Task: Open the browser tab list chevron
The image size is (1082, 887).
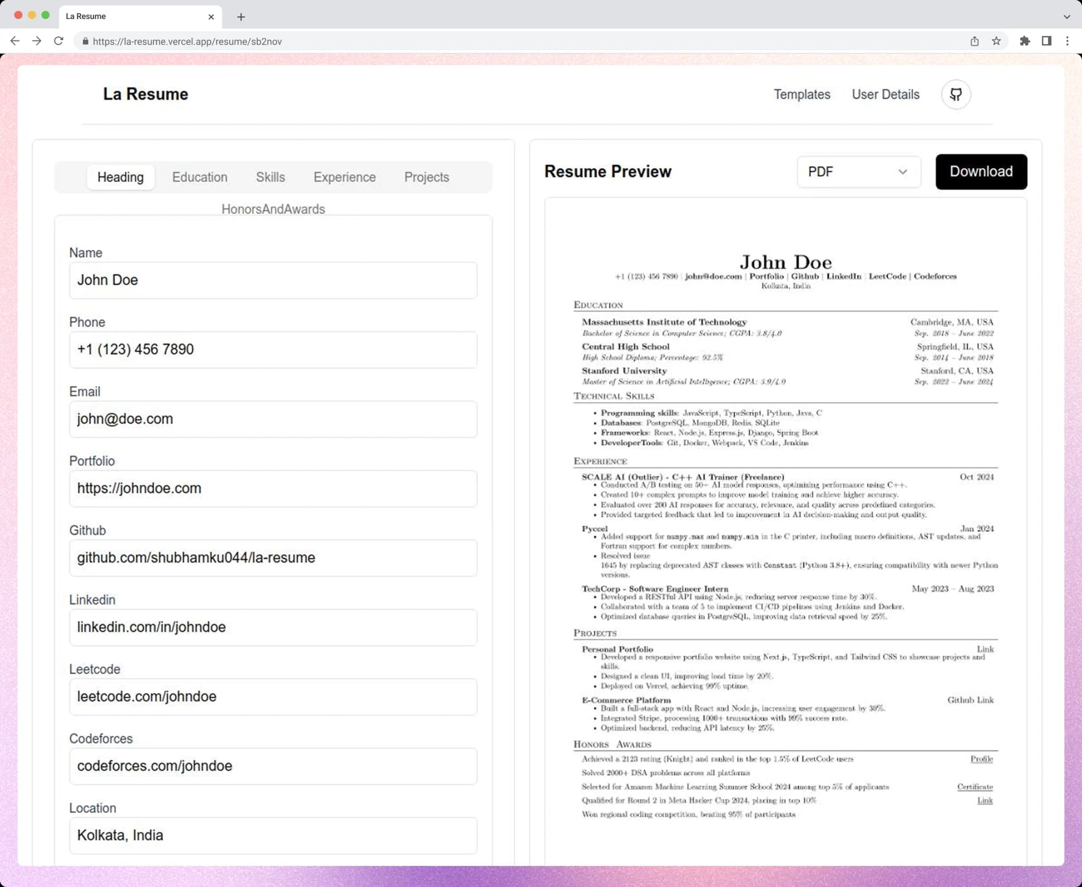Action: click(1066, 16)
